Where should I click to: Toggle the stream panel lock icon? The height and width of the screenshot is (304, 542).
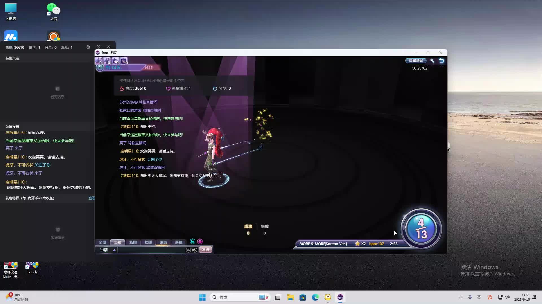point(88,47)
